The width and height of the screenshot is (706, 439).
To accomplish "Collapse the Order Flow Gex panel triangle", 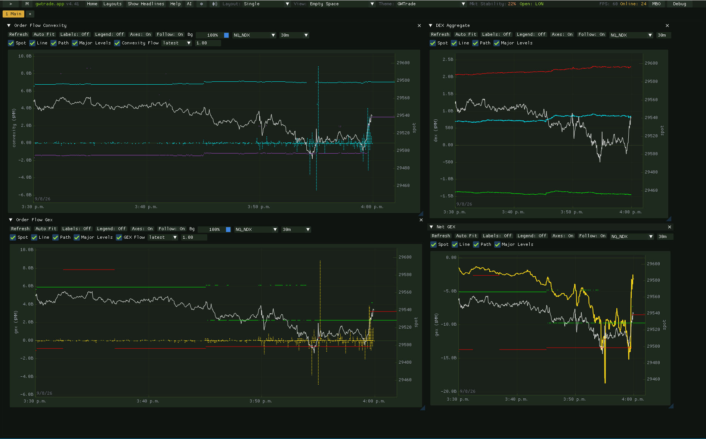I will point(11,220).
